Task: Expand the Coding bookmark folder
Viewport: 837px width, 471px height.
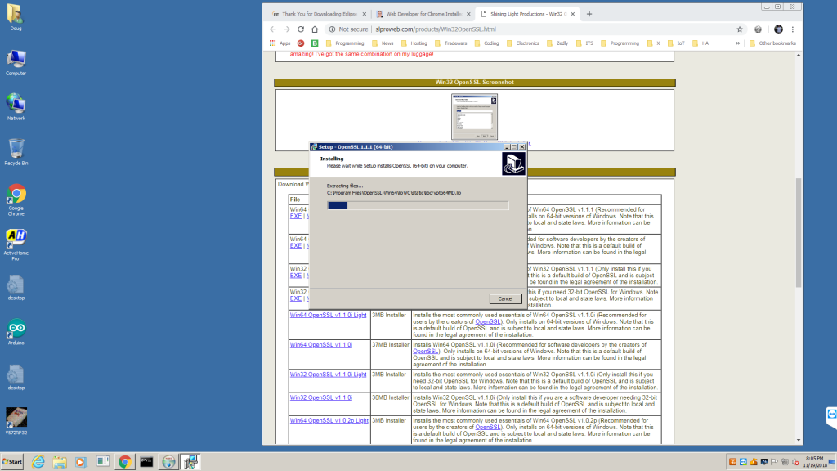Action: point(487,43)
